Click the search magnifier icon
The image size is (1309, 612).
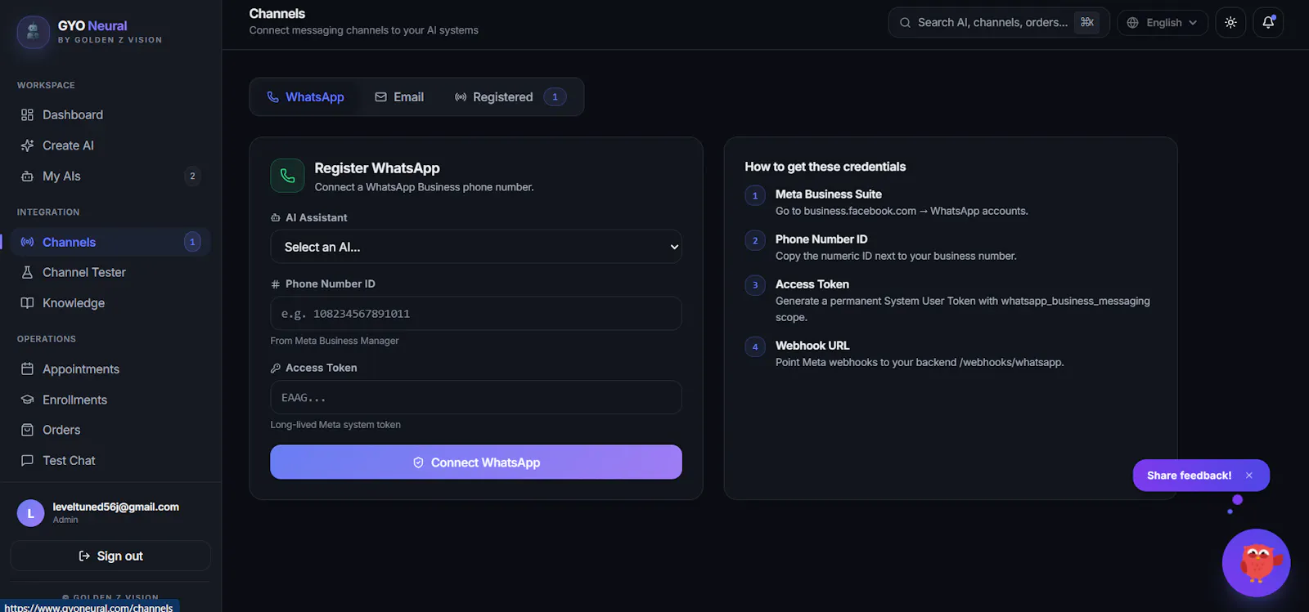pos(905,23)
